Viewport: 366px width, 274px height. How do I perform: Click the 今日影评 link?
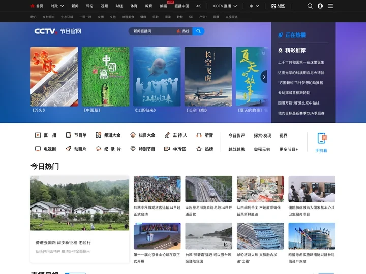(236, 135)
